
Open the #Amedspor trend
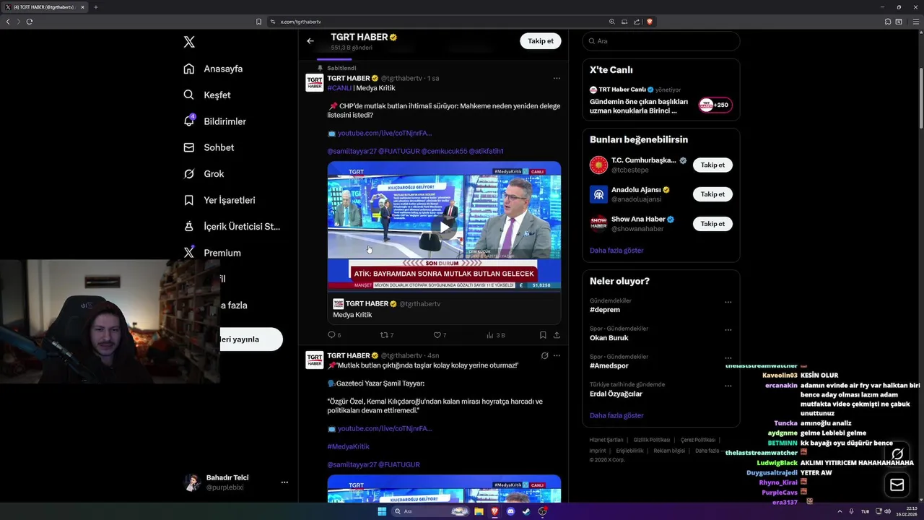611,366
